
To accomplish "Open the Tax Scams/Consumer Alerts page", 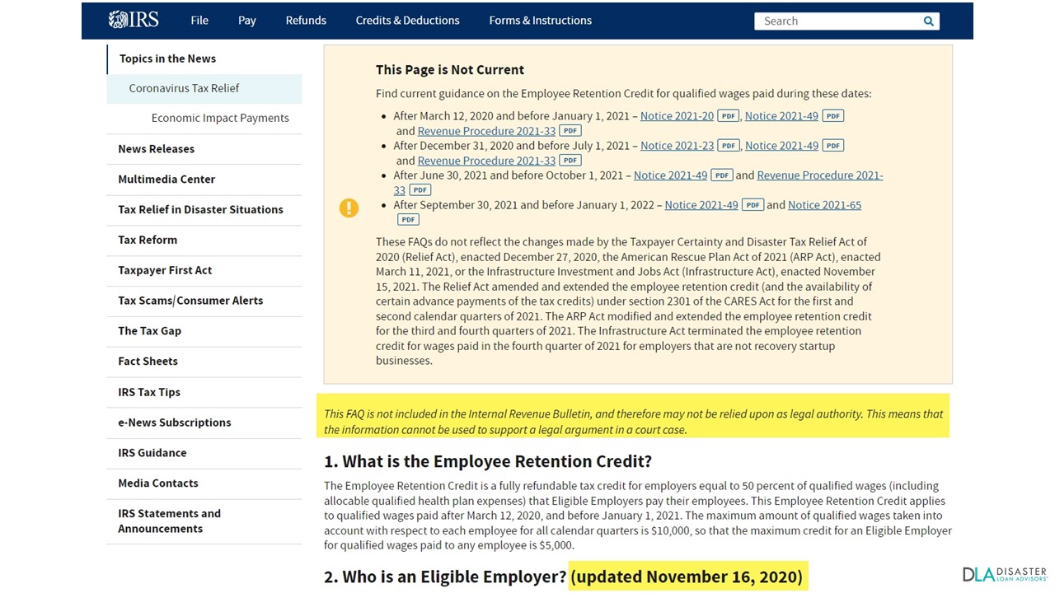I will click(190, 301).
